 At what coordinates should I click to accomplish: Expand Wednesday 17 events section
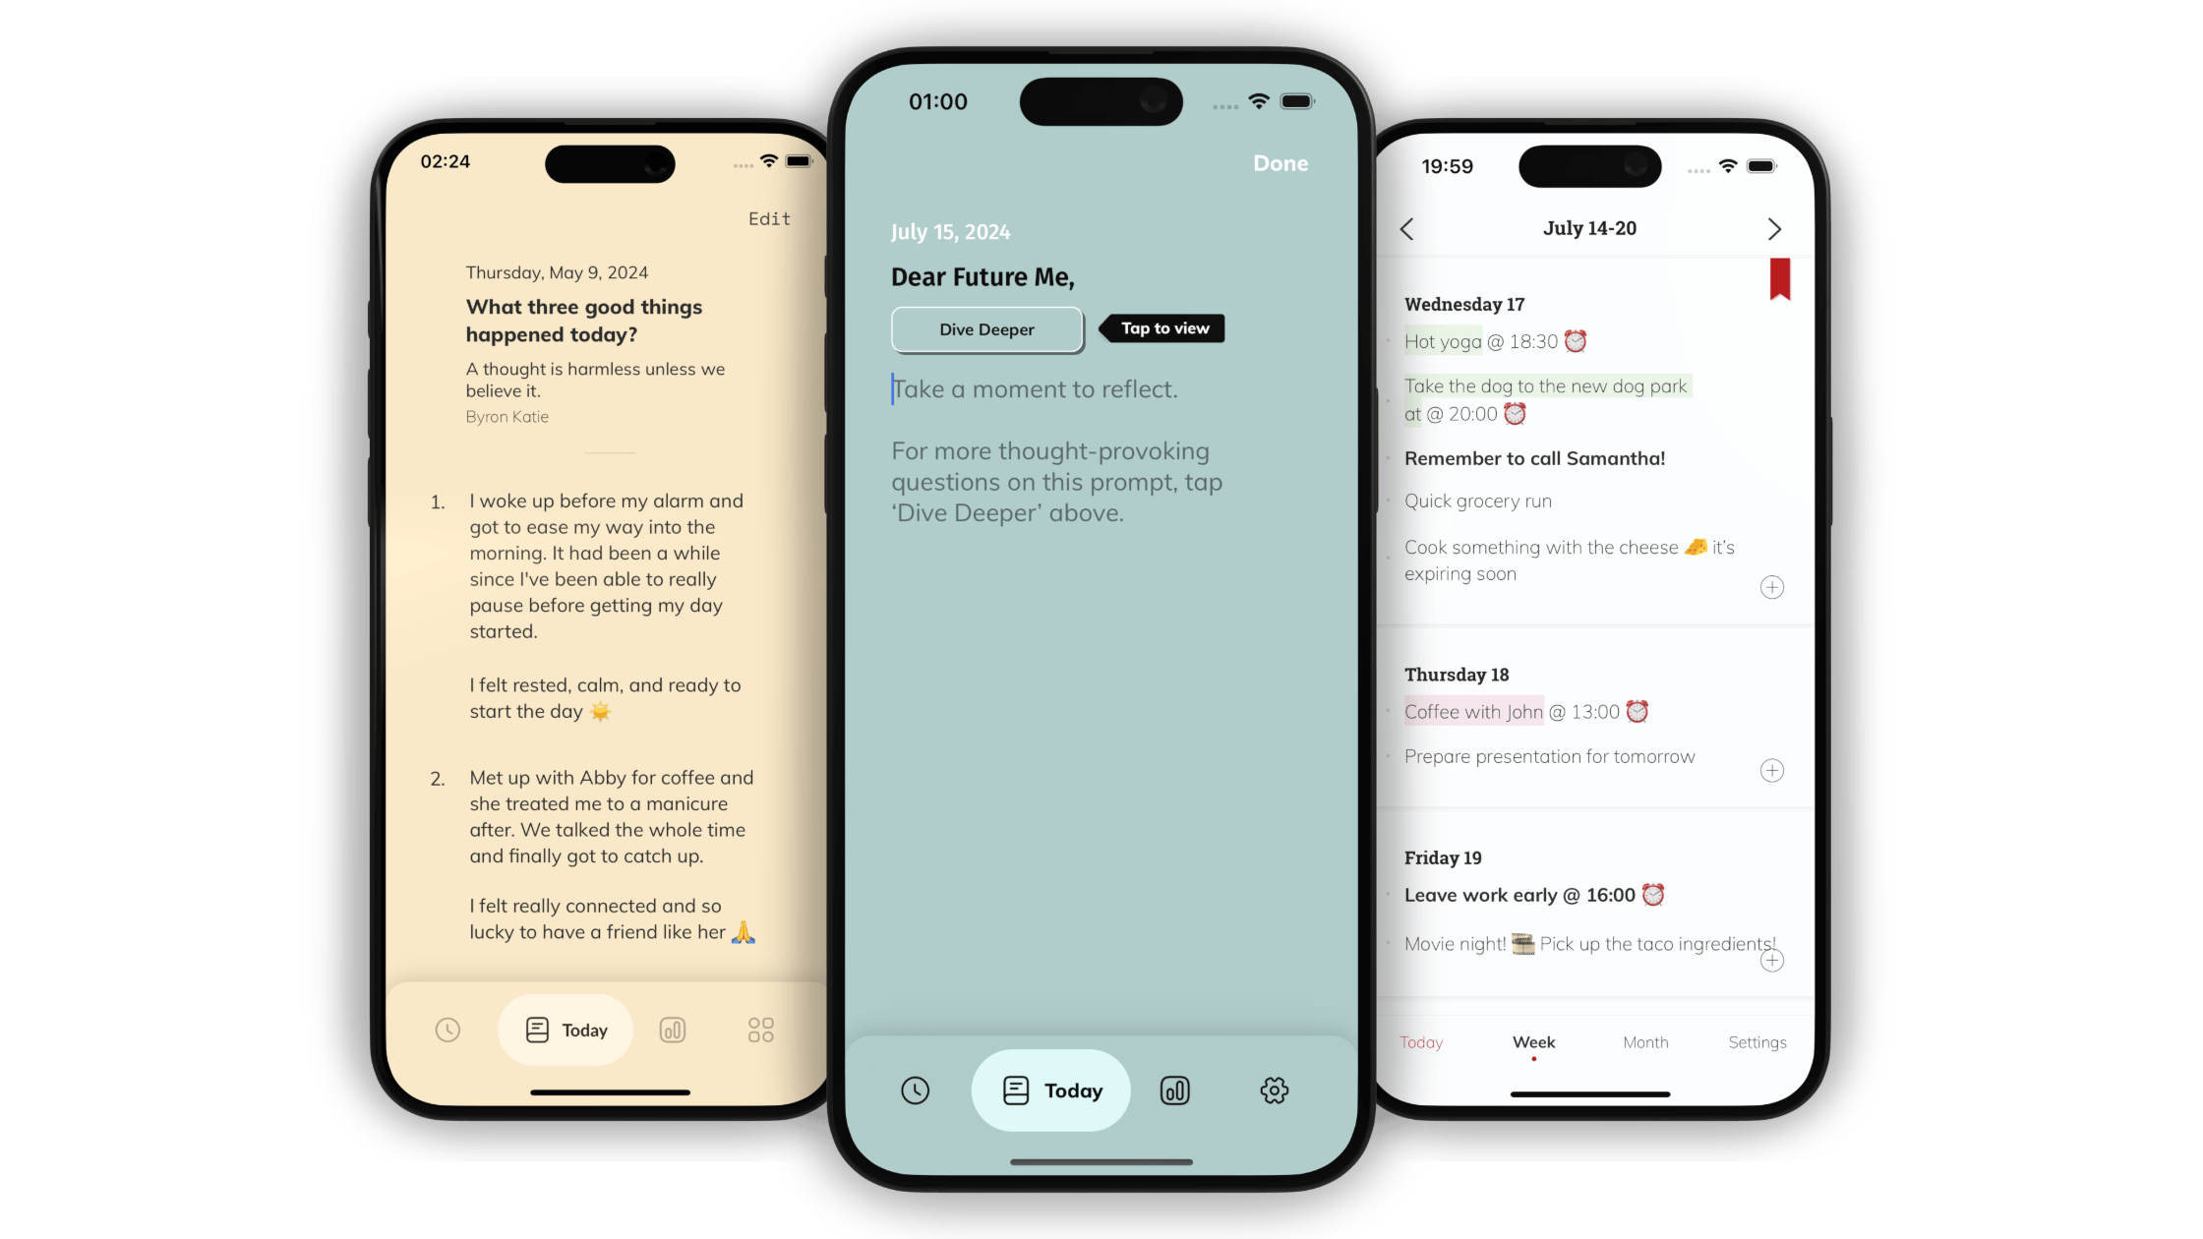[x=1772, y=587]
